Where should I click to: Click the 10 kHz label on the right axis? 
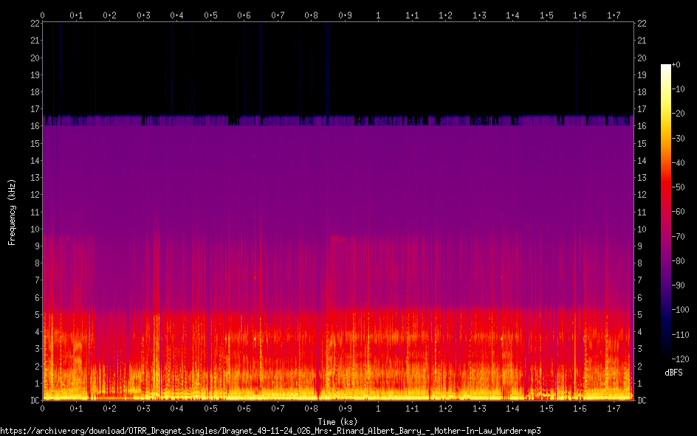coord(642,229)
